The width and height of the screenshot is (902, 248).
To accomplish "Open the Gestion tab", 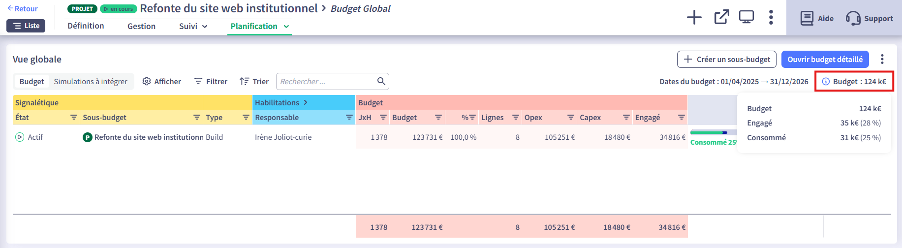I will [x=141, y=26].
